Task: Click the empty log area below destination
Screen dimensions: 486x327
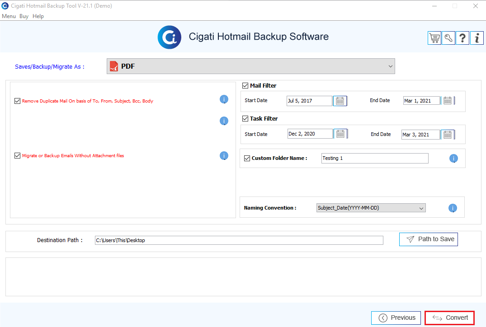Action: point(243,277)
